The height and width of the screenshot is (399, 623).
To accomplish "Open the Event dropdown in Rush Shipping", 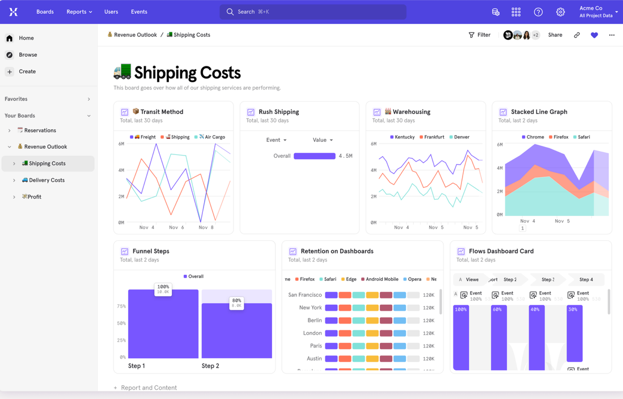I will pos(276,140).
